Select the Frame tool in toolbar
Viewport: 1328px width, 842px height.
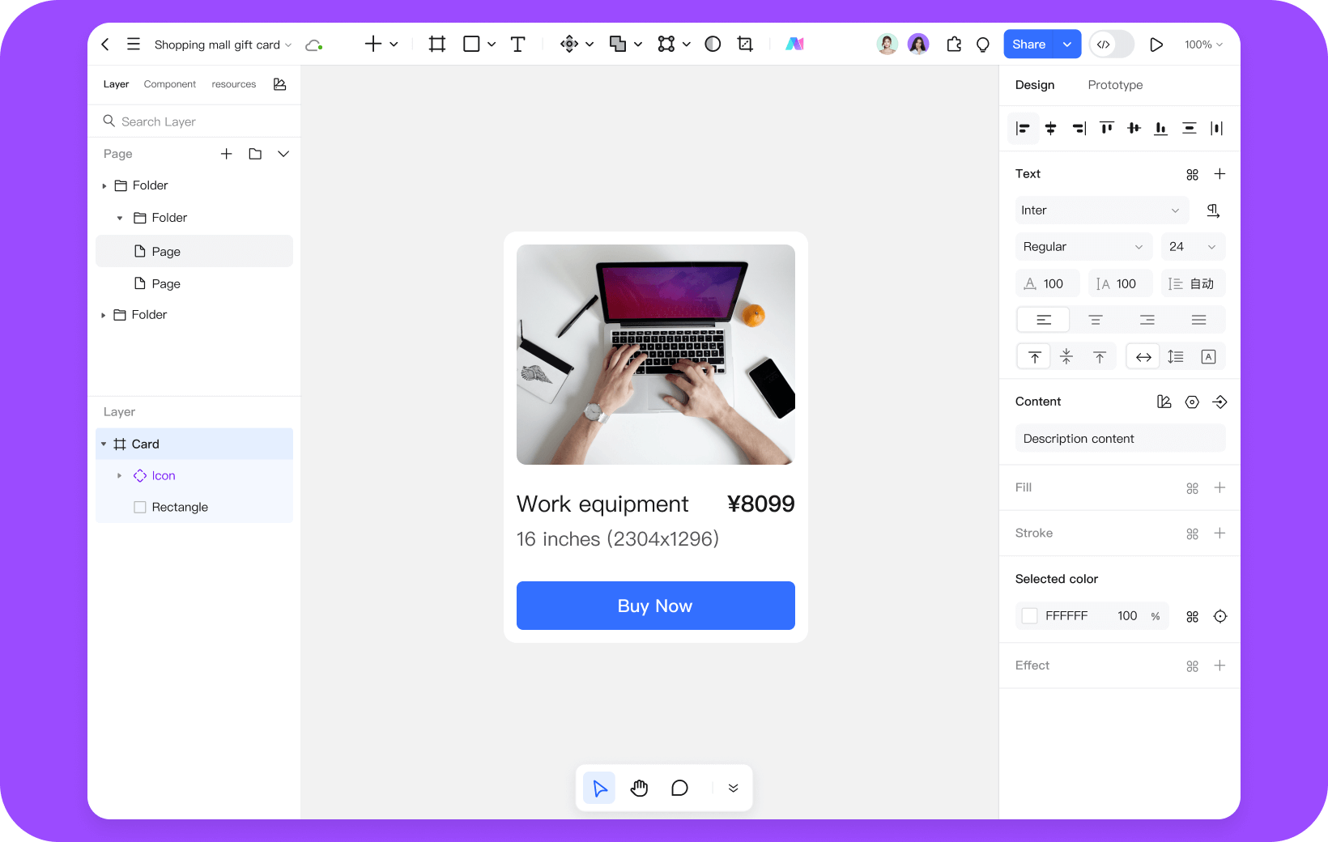437,45
